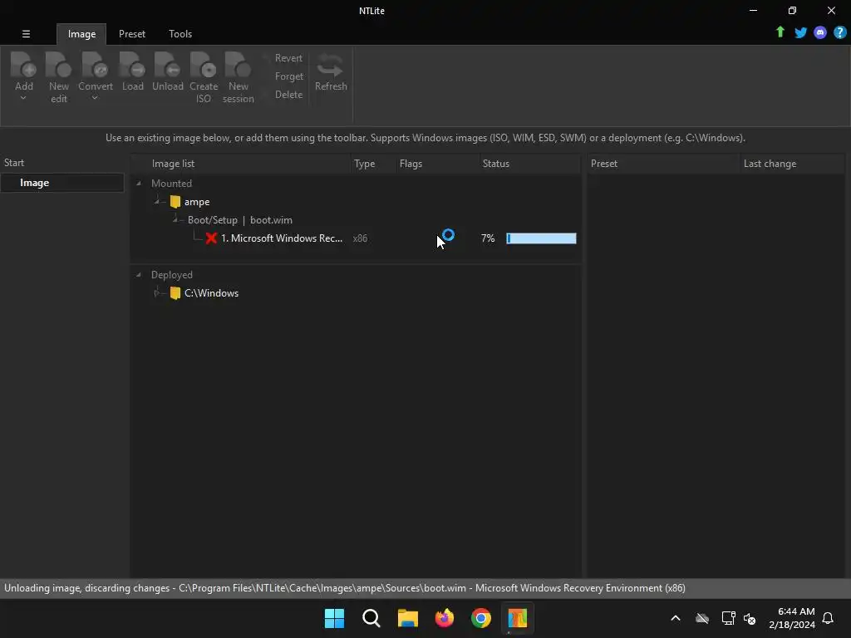Viewport: 851px width, 638px height.
Task: Collapse the Boot/Setup boot.wim node
Action: click(175, 219)
